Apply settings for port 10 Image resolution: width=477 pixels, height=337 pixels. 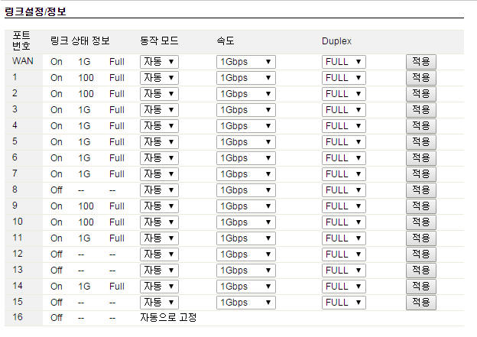421,222
